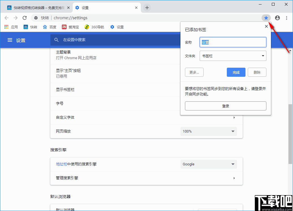Image resolution: width=293 pixels, height=211 pixels.
Task: Click the 登录 sign-in button
Action: pos(225,106)
